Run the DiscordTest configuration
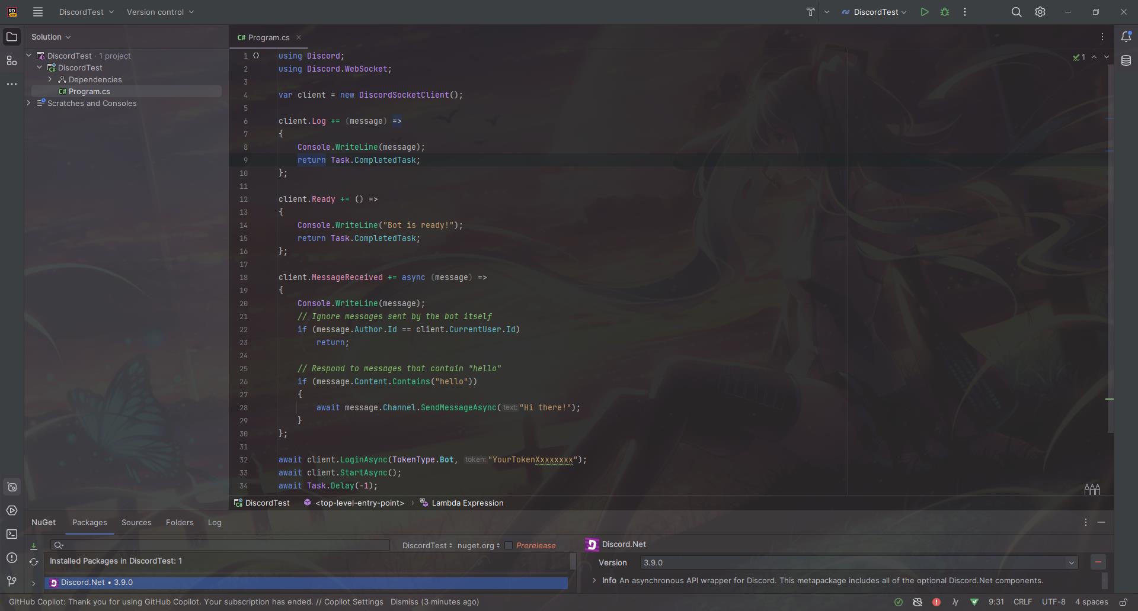 pos(924,12)
